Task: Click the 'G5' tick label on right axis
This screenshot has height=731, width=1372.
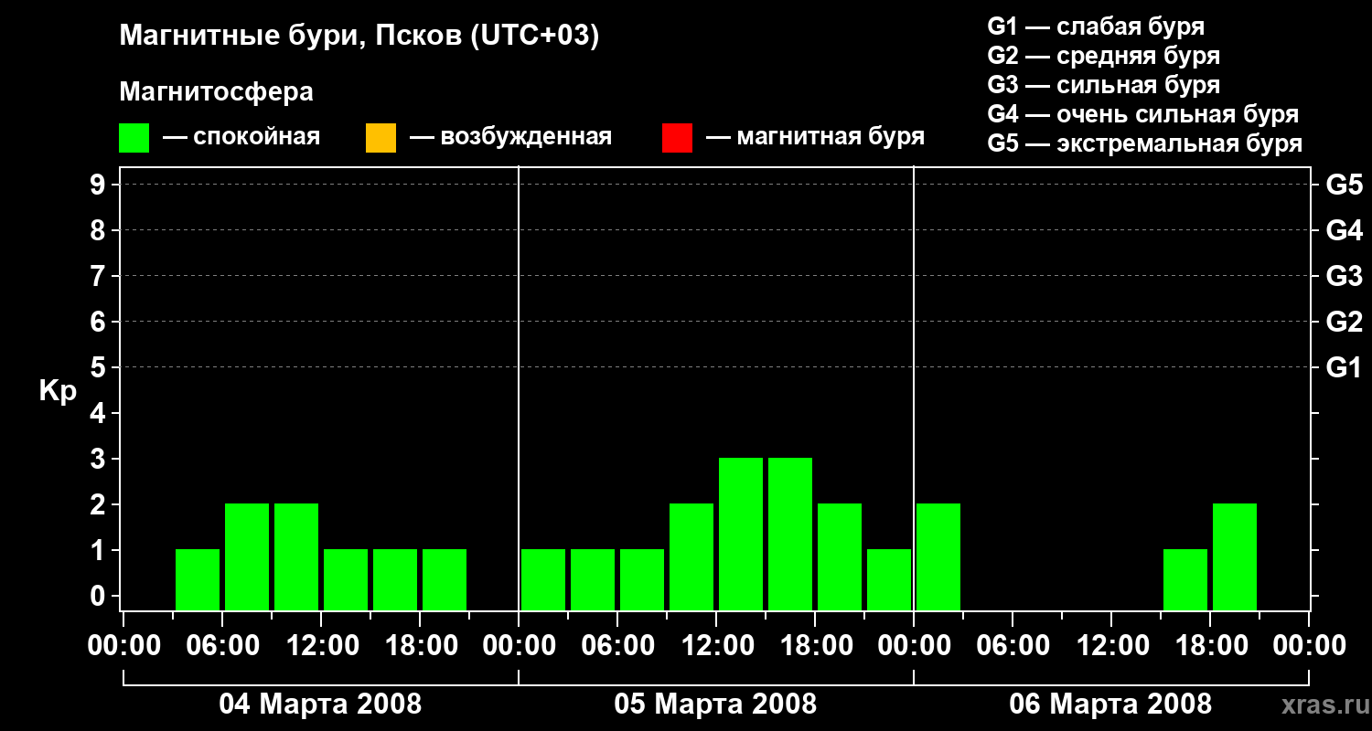Action: point(1345,185)
